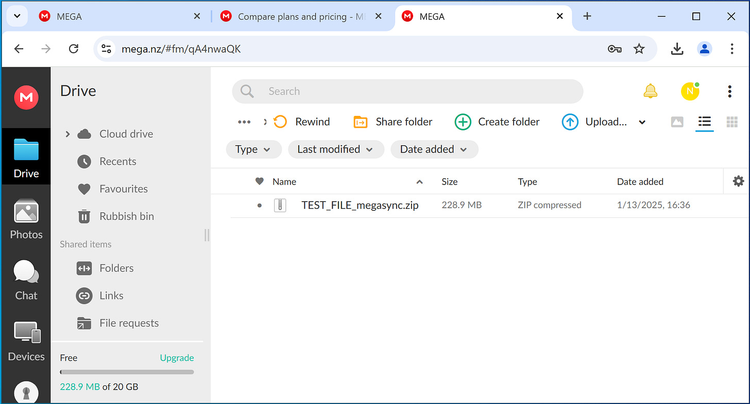Click the Upgrade link

pyautogui.click(x=177, y=358)
